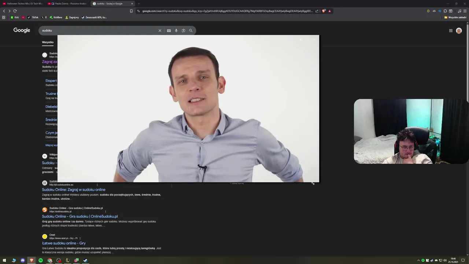469x264 pixels.
Task: Open the browser hamburger menu
Action: 465,11
